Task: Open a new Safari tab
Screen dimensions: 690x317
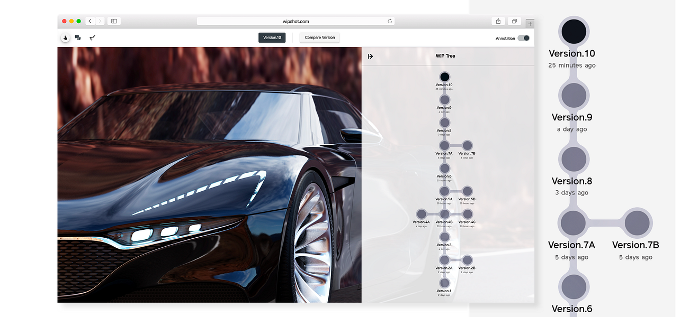Action: [530, 24]
